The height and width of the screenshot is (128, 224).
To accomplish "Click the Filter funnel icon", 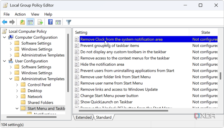I will (x=69, y=22).
